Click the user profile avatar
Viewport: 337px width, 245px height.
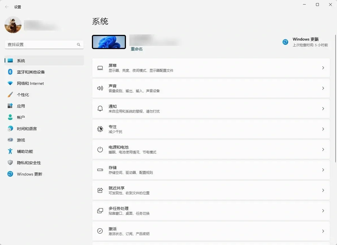pyautogui.click(x=13, y=25)
